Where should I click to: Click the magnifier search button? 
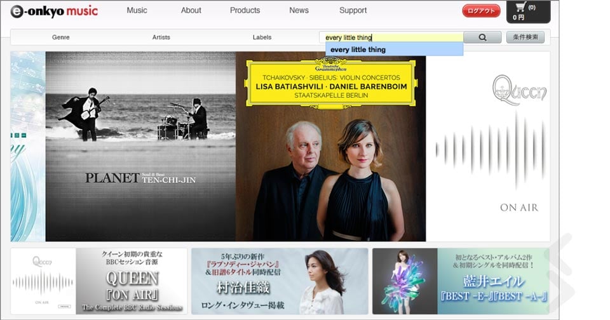[482, 37]
